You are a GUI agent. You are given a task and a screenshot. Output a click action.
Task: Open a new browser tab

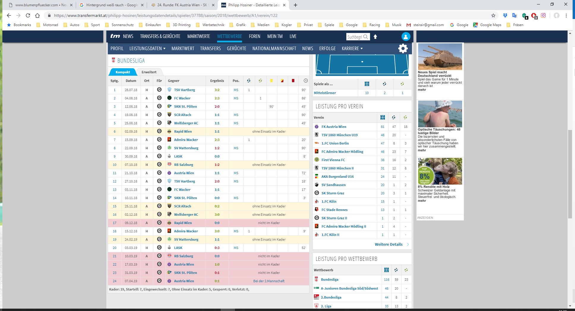(x=296, y=5)
